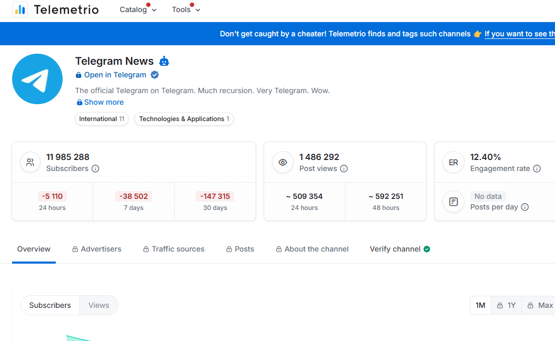Image resolution: width=555 pixels, height=341 pixels.
Task: Open the Tools dropdown menu
Action: pos(186,9)
